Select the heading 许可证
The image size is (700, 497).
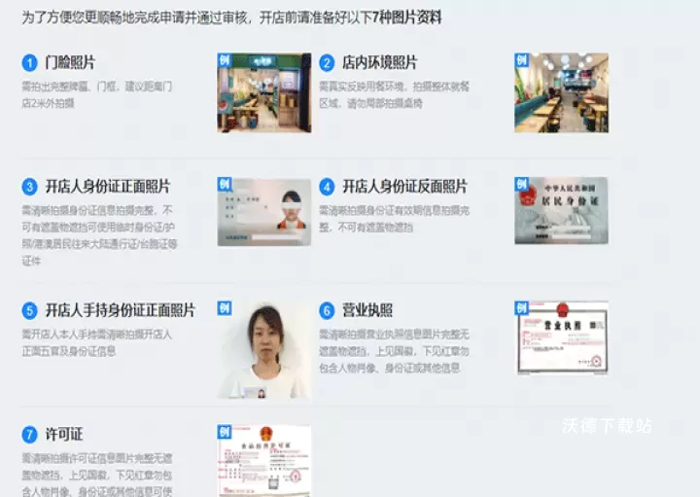64,434
